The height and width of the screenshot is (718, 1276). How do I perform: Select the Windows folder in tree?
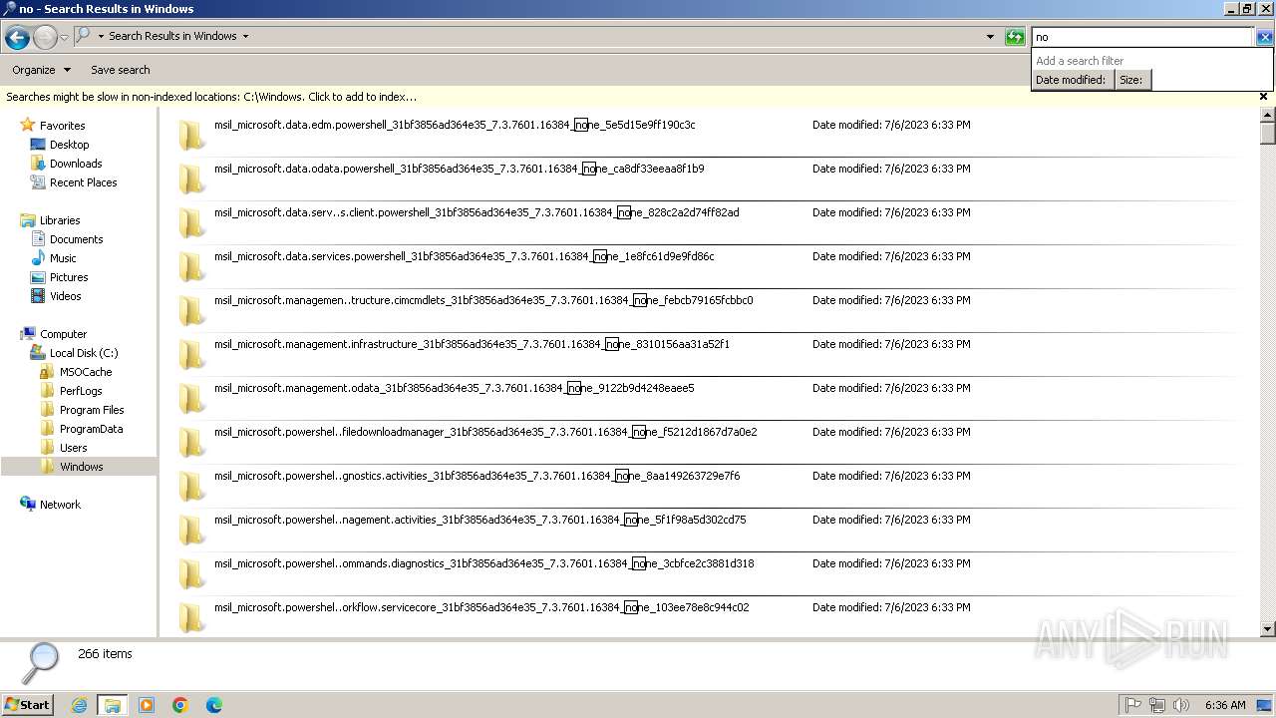click(x=81, y=467)
